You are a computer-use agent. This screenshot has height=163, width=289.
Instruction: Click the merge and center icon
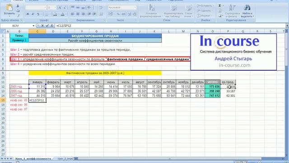coord(101,14)
